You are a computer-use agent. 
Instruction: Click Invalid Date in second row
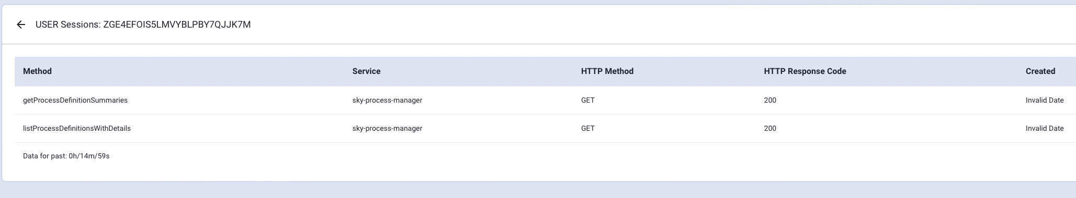1044,128
